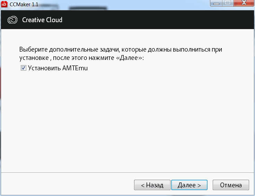Screen dimensions: 255x196
Task: Uncheck the Установить AMTEmu checkbox
Action: tap(24, 68)
